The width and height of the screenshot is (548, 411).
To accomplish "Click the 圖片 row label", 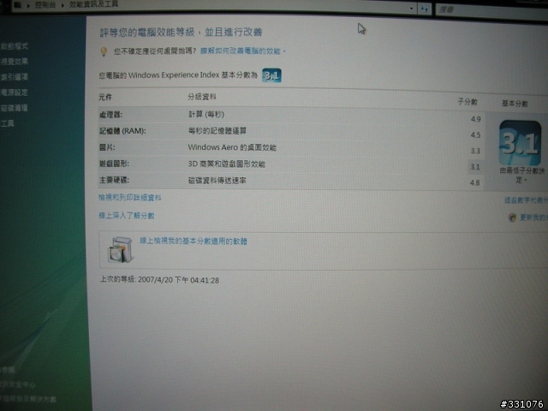I will (107, 147).
